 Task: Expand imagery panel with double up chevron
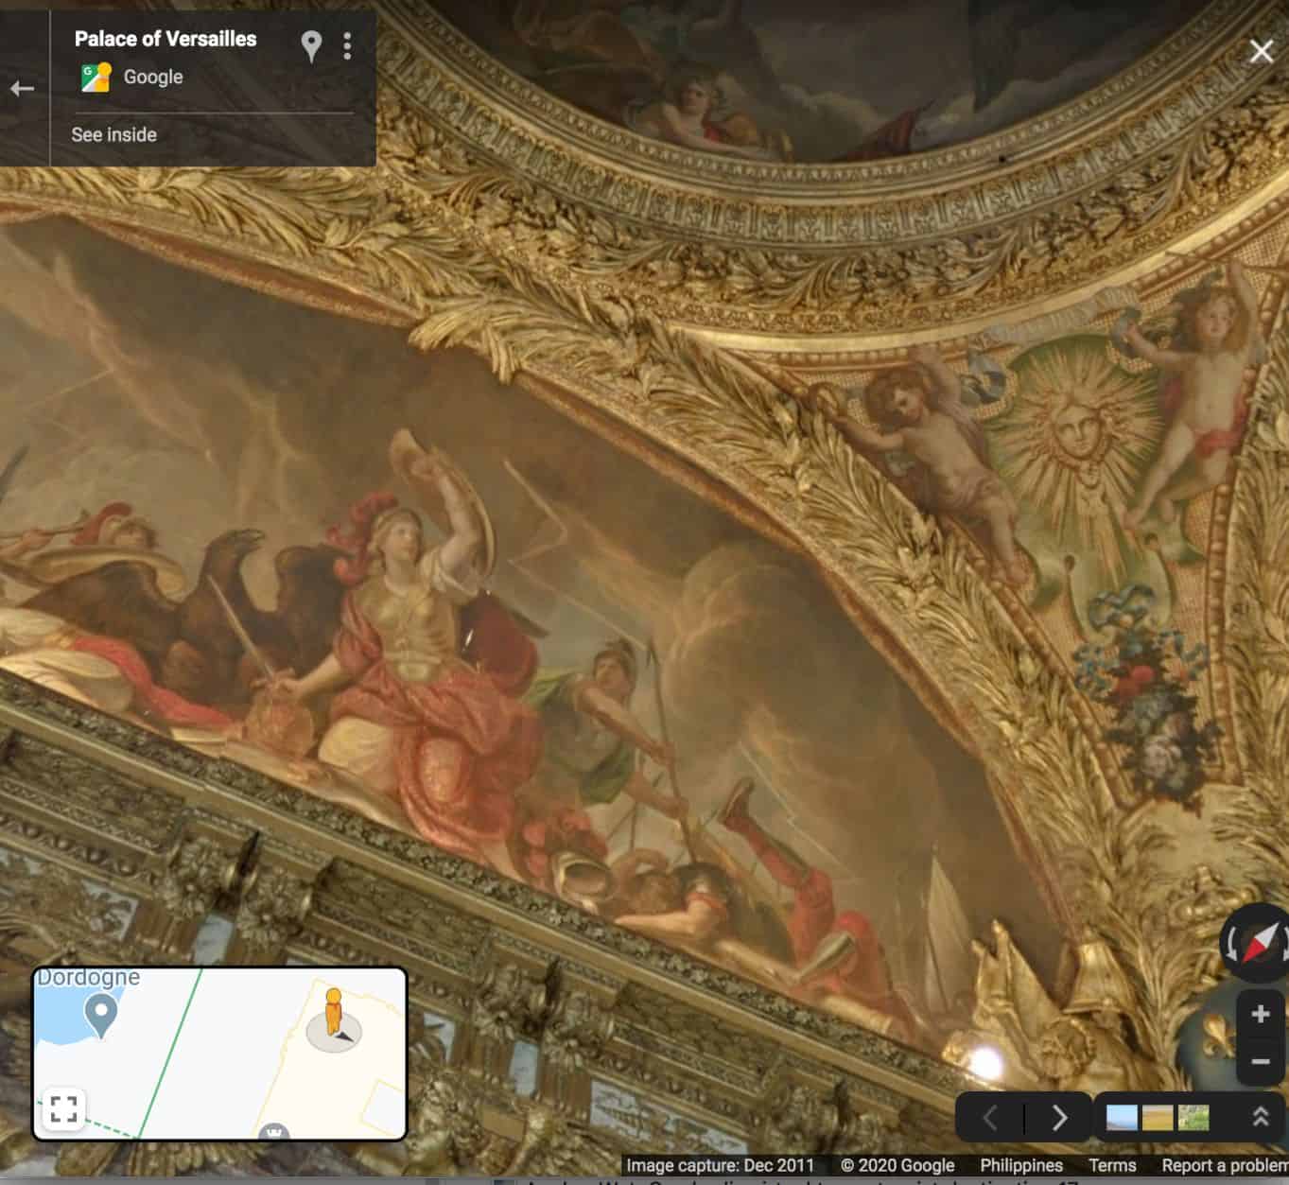pos(1260,1117)
